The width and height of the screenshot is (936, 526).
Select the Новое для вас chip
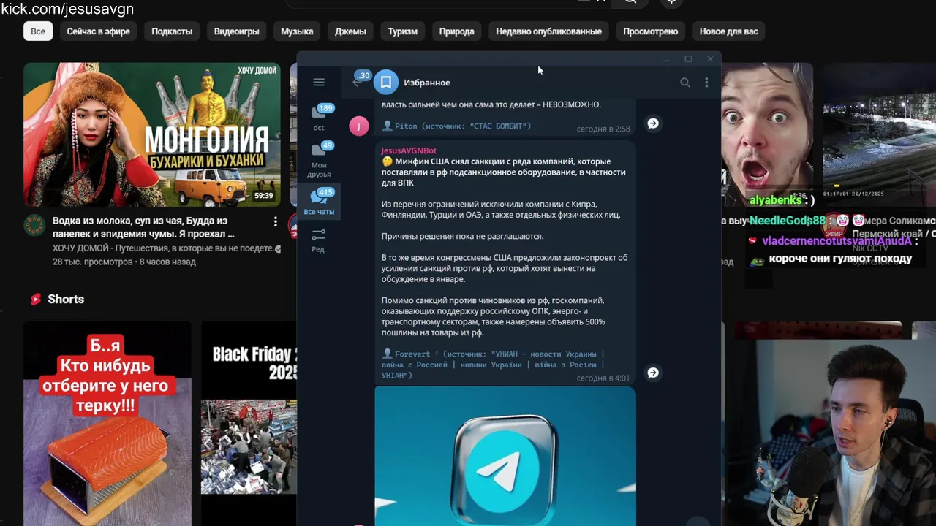point(729,31)
